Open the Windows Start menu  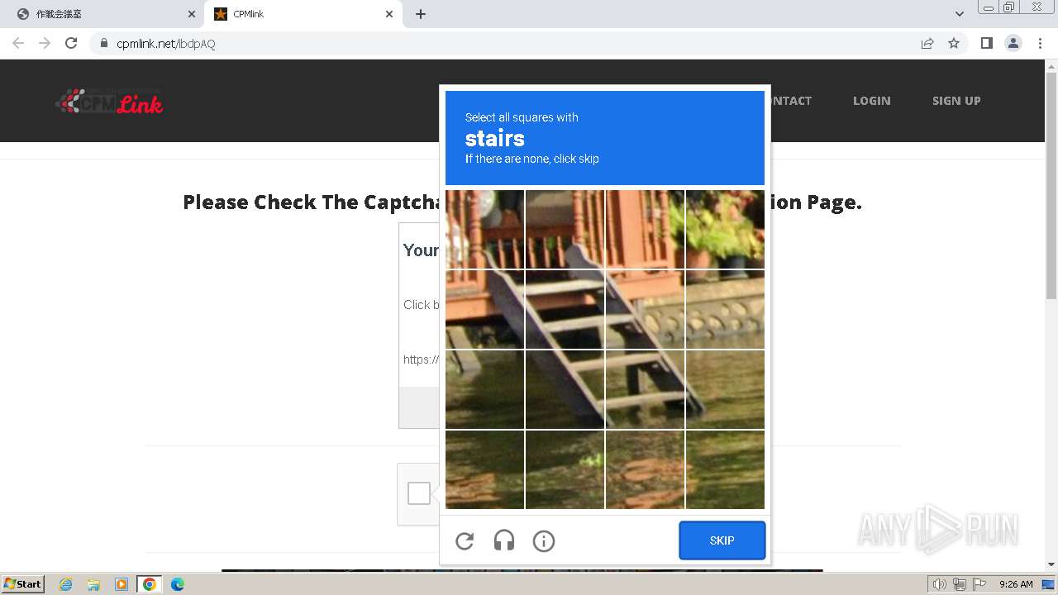pos(22,583)
